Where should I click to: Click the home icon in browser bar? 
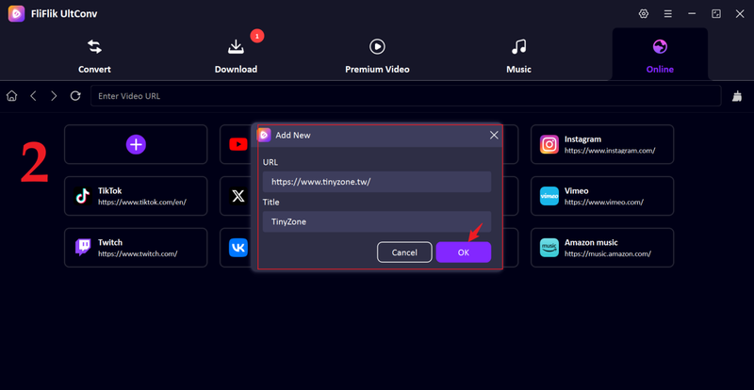(x=11, y=96)
